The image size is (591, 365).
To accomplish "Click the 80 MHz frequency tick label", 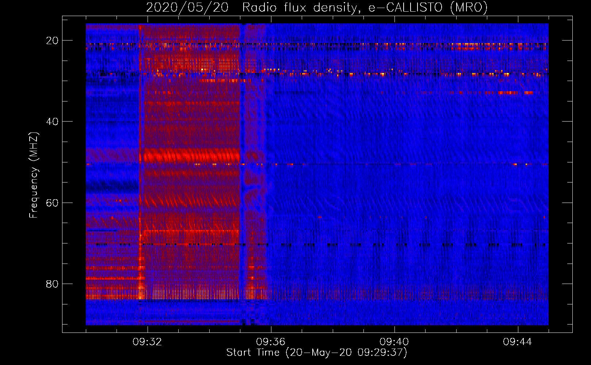I will [x=52, y=284].
